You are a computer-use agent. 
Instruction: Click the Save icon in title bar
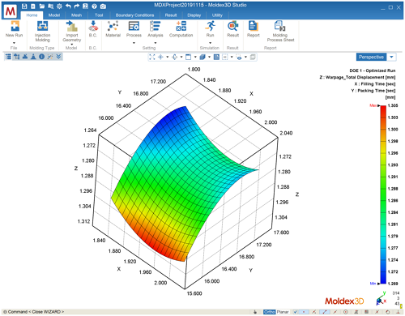24,6
